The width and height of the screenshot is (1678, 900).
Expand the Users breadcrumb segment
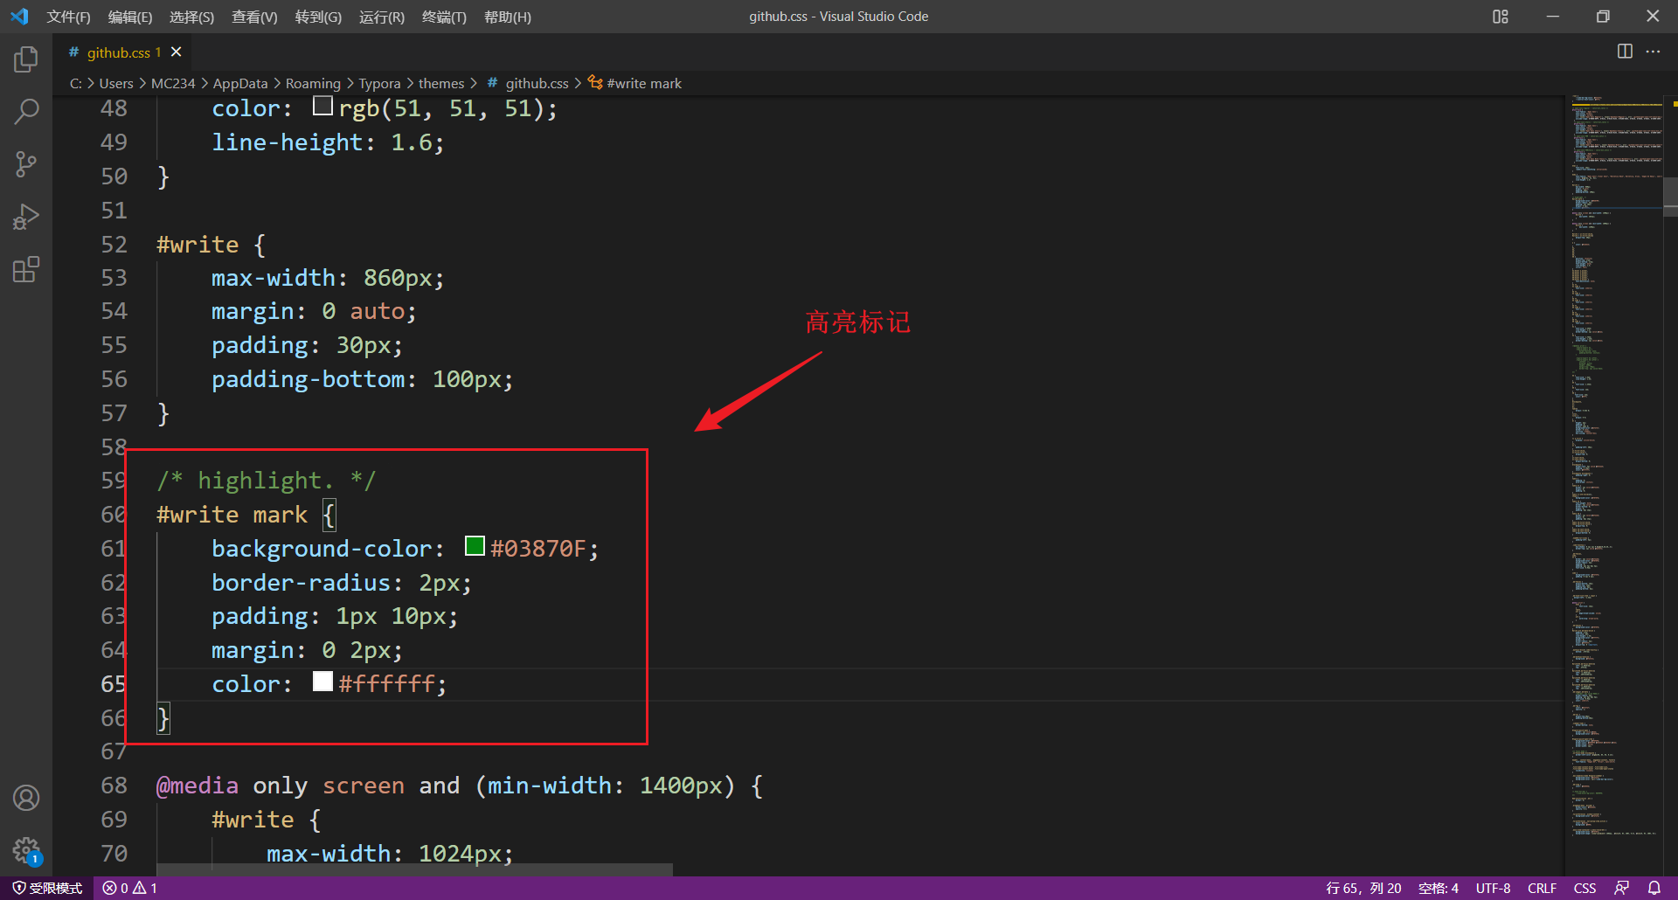click(116, 83)
